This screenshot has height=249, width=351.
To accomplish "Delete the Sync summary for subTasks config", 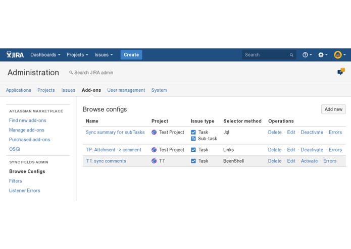I will pos(275,132).
